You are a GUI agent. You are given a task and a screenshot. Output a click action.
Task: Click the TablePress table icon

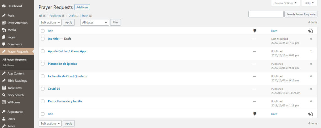point(4,88)
